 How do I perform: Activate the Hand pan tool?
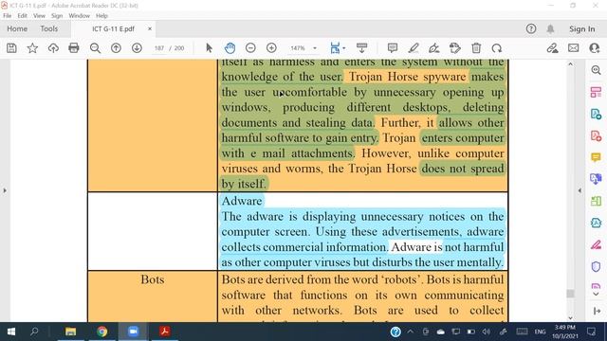click(230, 48)
